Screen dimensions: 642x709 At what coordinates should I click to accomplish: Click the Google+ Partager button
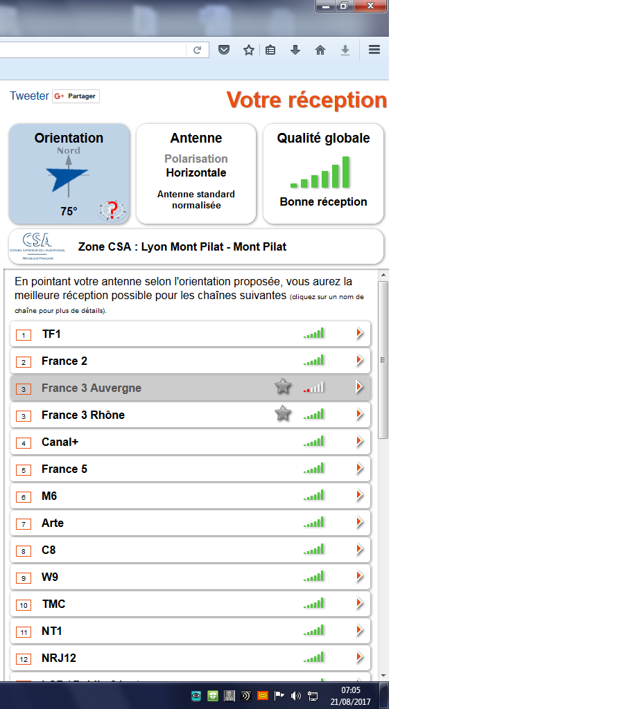coord(76,96)
